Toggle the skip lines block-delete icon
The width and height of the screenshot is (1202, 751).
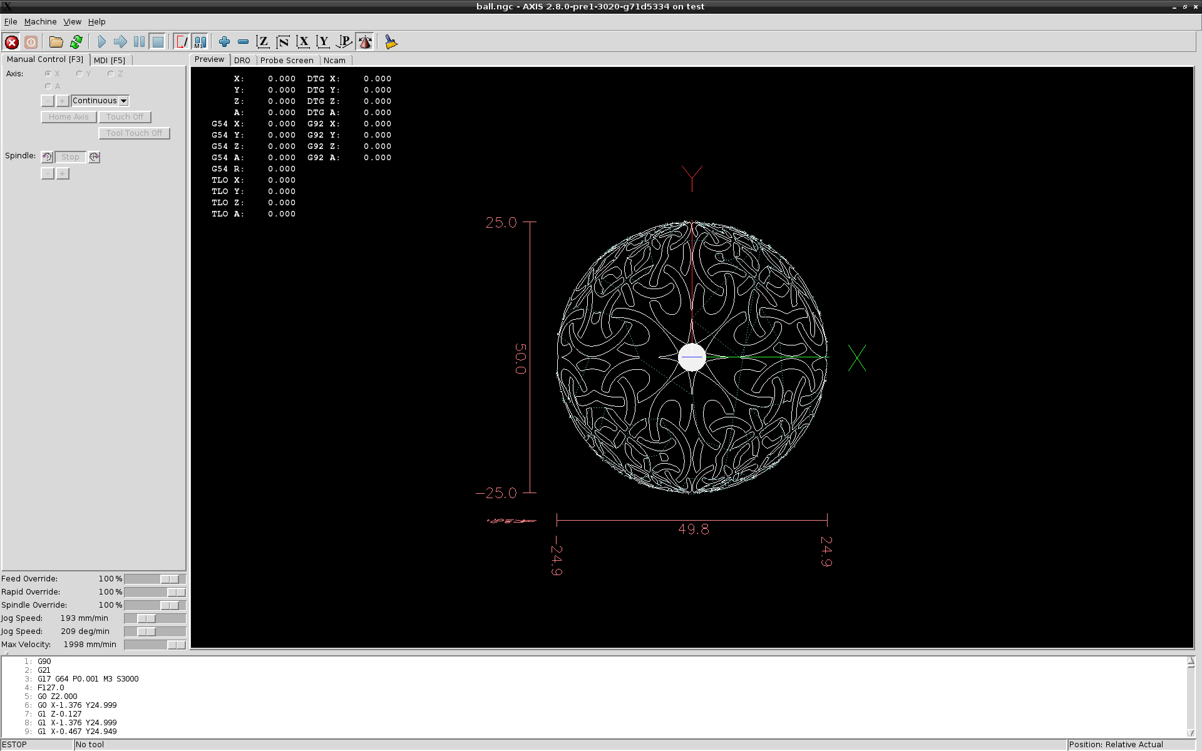(182, 42)
